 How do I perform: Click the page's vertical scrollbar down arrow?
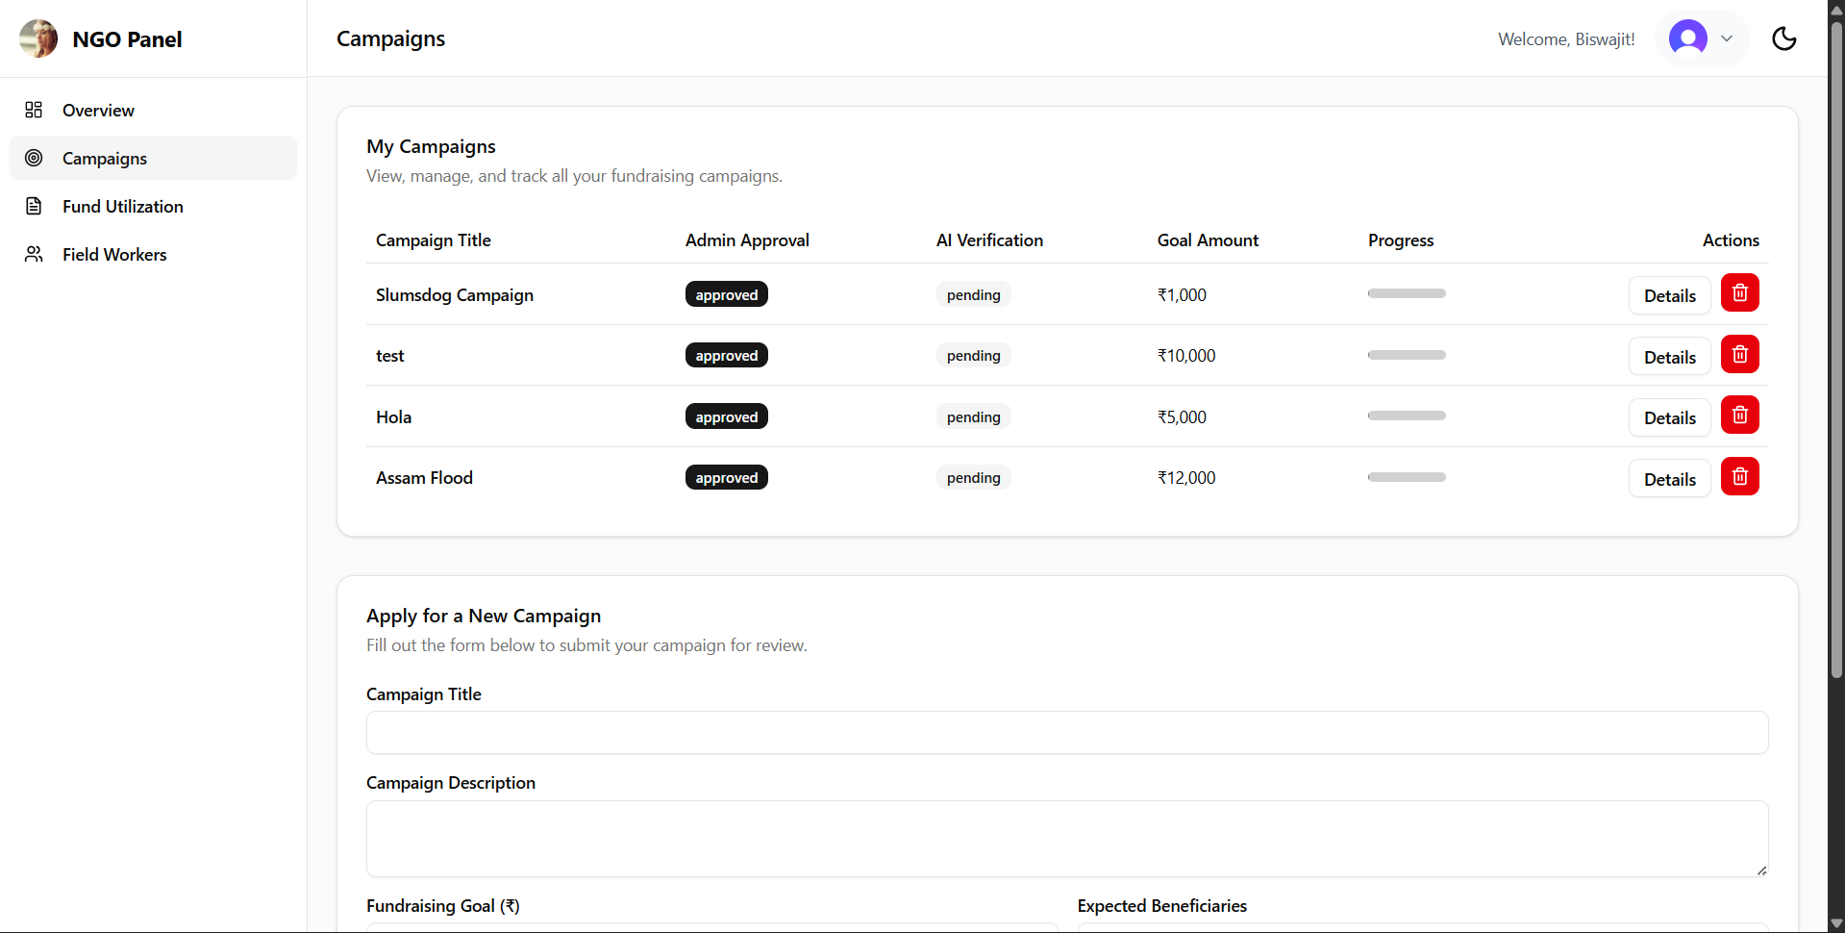point(1836,923)
